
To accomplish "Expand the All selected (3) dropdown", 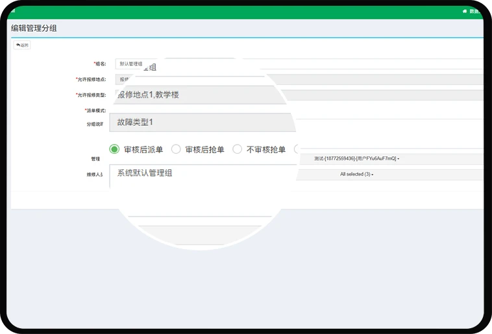I will (x=356, y=174).
